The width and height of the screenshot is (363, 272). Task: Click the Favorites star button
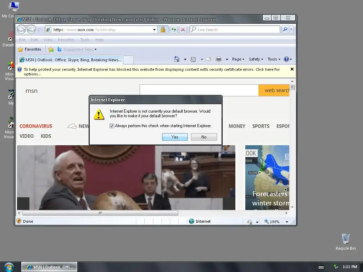click(x=29, y=49)
